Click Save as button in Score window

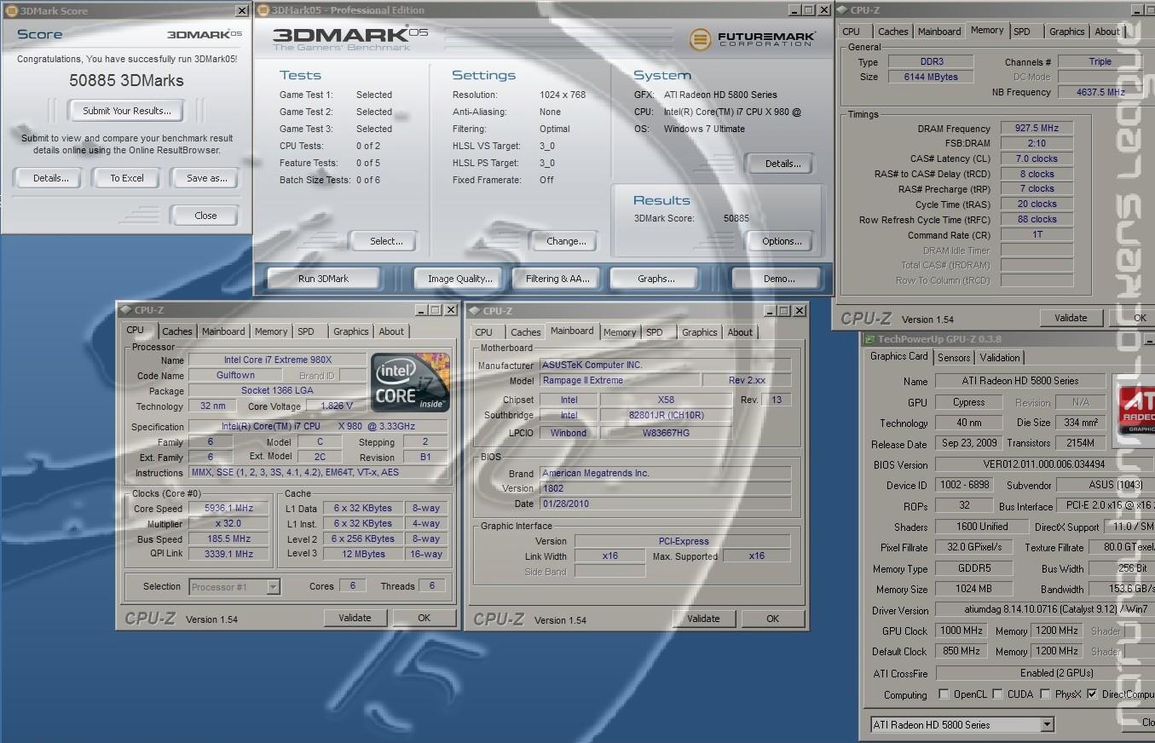206,178
